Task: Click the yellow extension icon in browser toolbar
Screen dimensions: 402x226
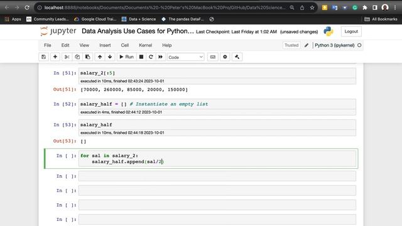Action: click(x=325, y=8)
